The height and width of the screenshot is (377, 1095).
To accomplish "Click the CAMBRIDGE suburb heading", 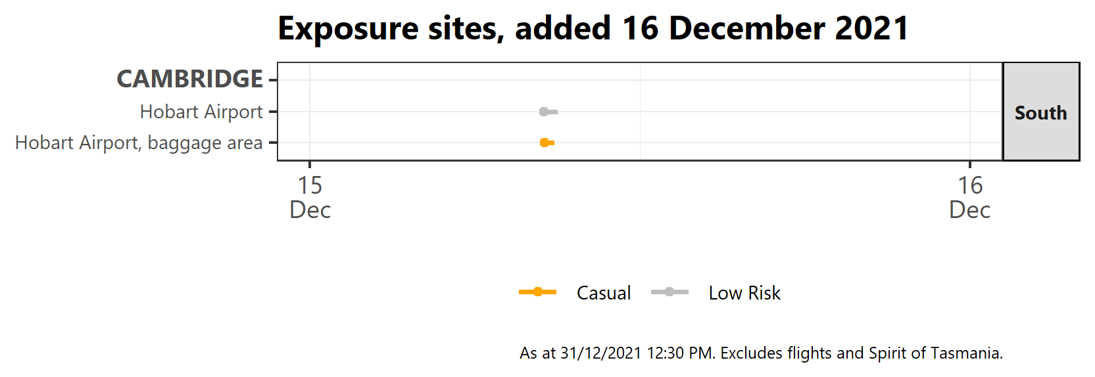I will tap(189, 79).
